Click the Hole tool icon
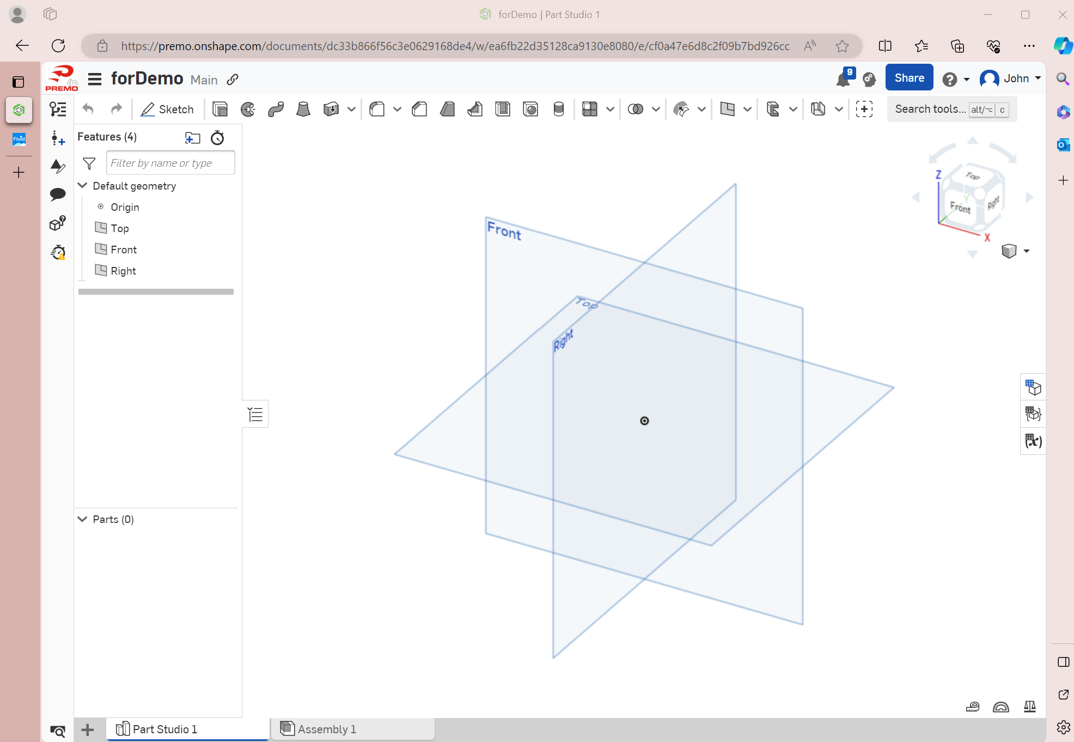The width and height of the screenshot is (1074, 742). (x=530, y=110)
